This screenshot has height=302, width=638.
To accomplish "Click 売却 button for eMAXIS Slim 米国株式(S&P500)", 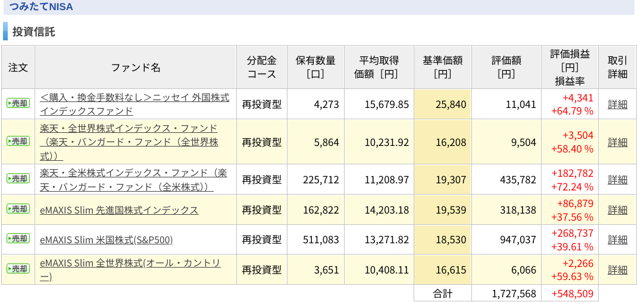I will click(18, 239).
